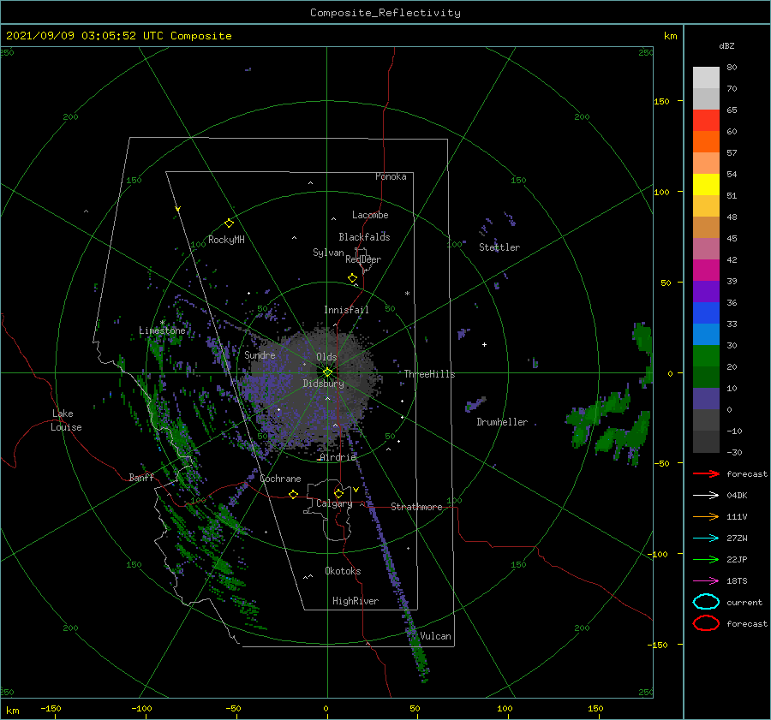Click the Banff label
The image size is (771, 720).
[x=141, y=477]
